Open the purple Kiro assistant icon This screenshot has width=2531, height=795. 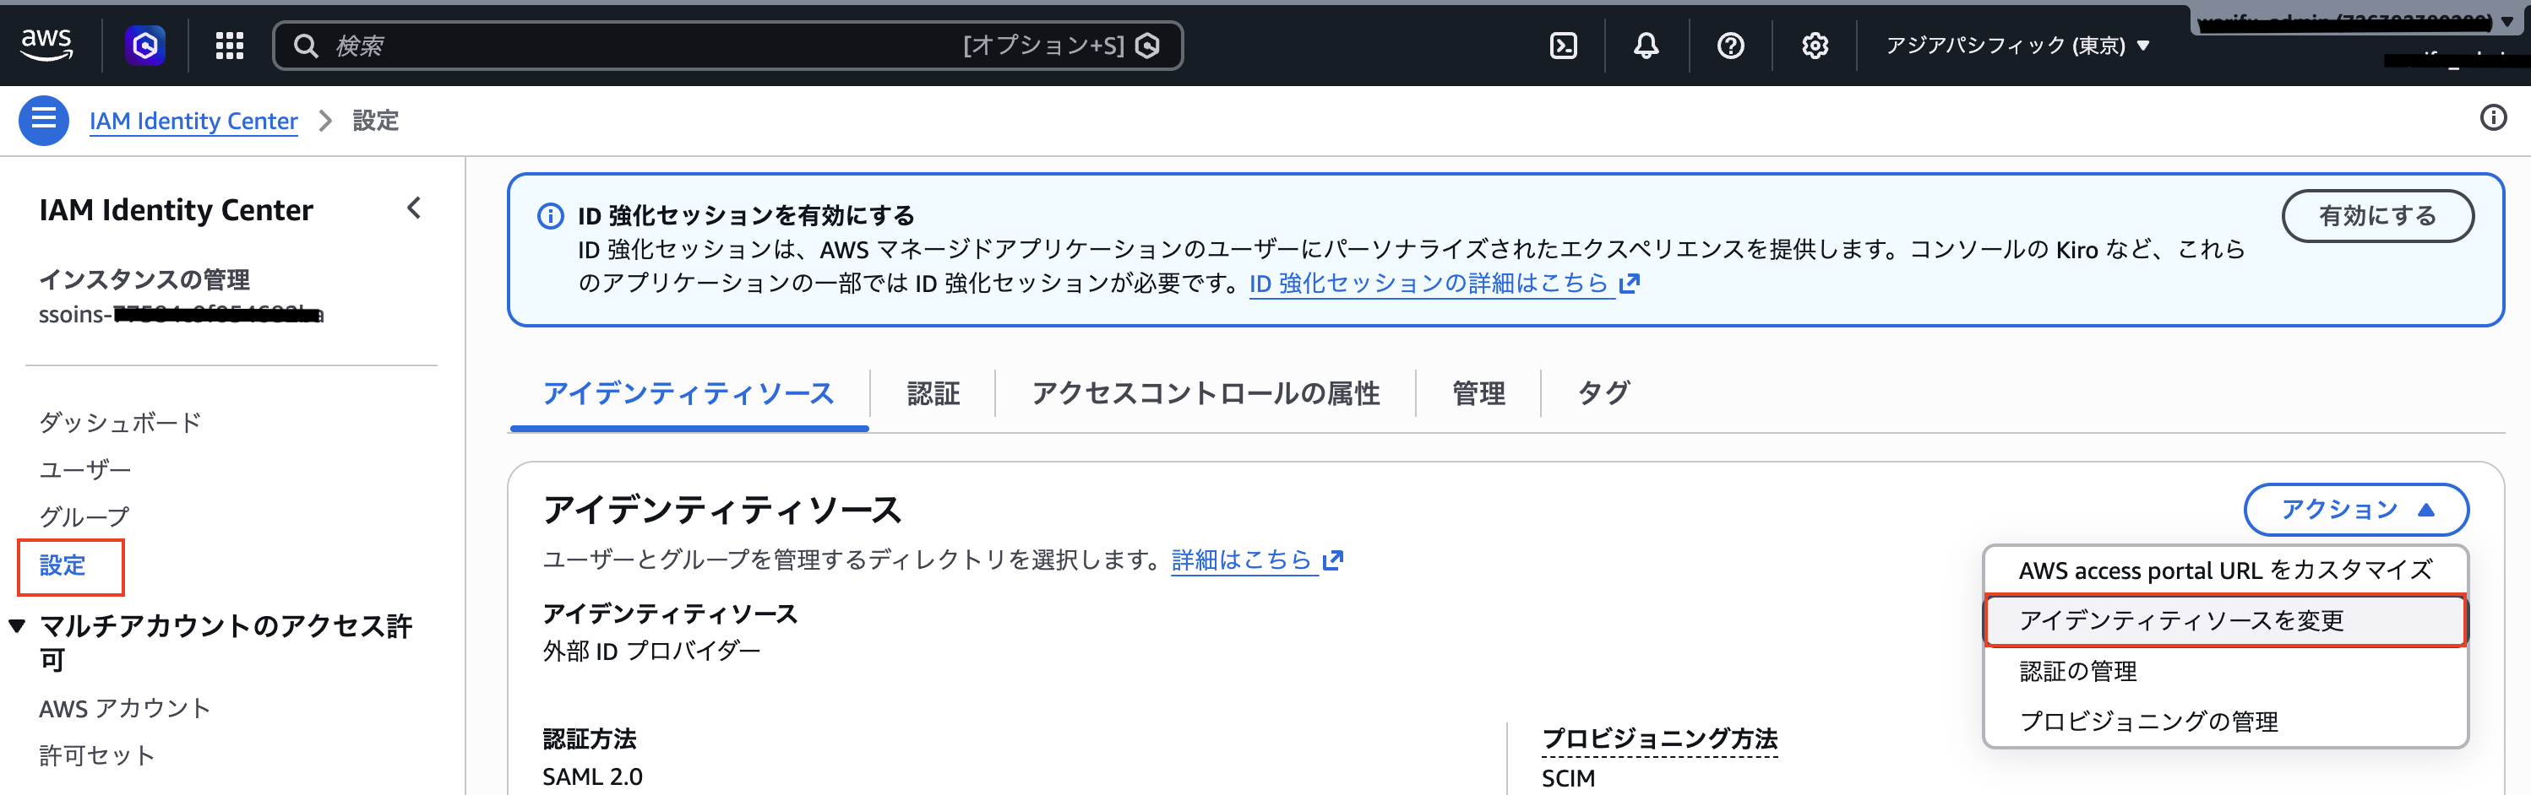click(x=145, y=45)
